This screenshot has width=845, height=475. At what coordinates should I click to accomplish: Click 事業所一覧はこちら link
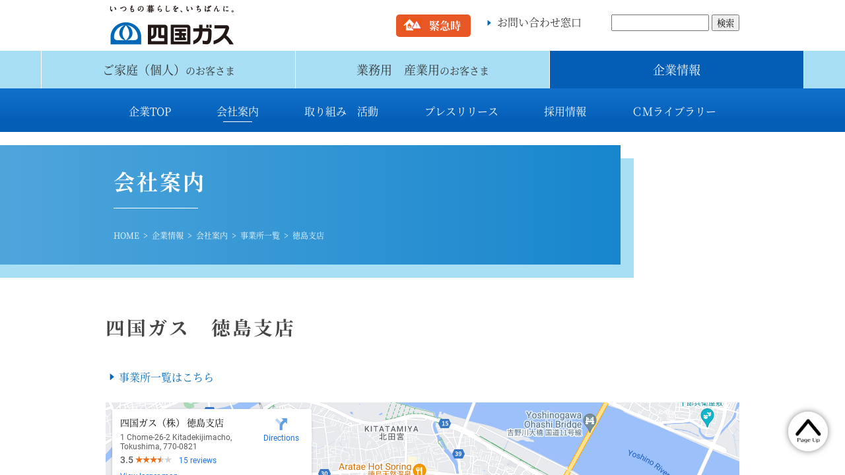166,377
